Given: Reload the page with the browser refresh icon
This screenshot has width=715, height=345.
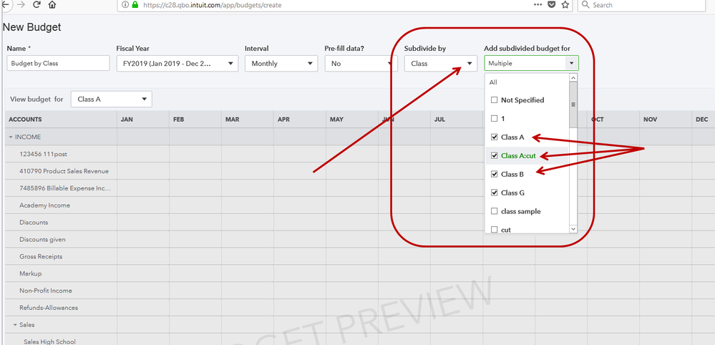Looking at the screenshot, I should [x=37, y=5].
